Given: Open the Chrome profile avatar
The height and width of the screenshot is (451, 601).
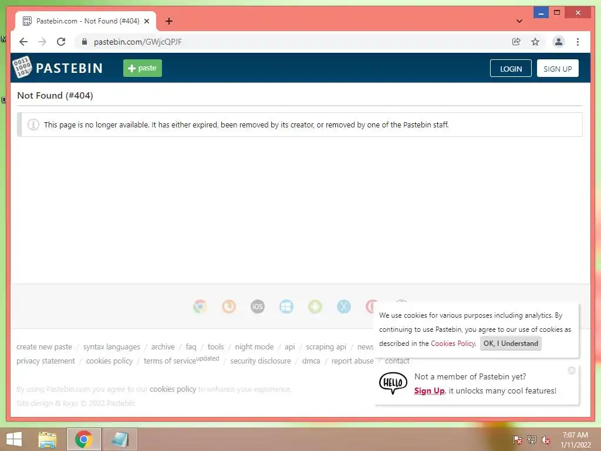Looking at the screenshot, I should click(559, 42).
